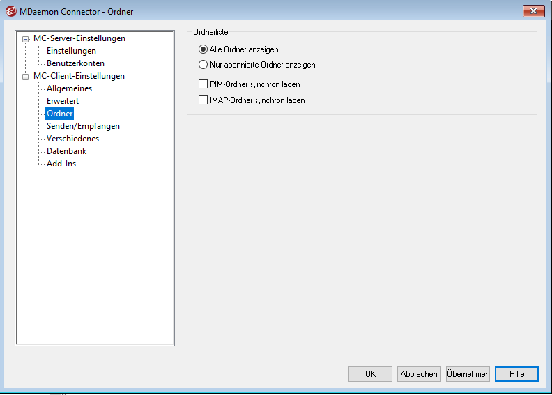Go to the Allgemeines settings page
The height and width of the screenshot is (395, 552).
69,88
